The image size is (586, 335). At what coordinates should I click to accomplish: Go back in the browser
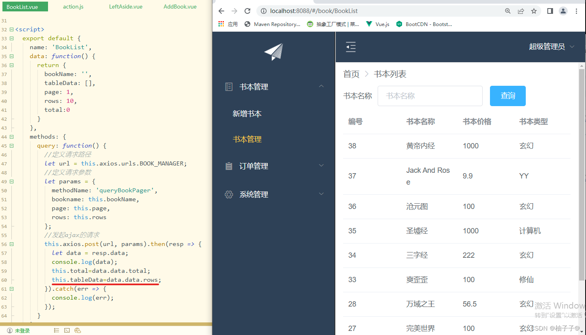[x=221, y=11]
